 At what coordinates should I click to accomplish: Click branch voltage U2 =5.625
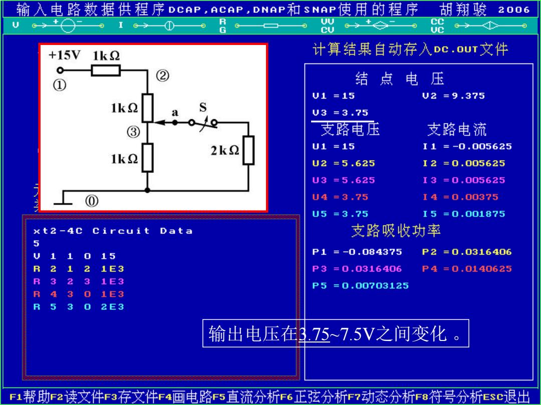click(343, 163)
